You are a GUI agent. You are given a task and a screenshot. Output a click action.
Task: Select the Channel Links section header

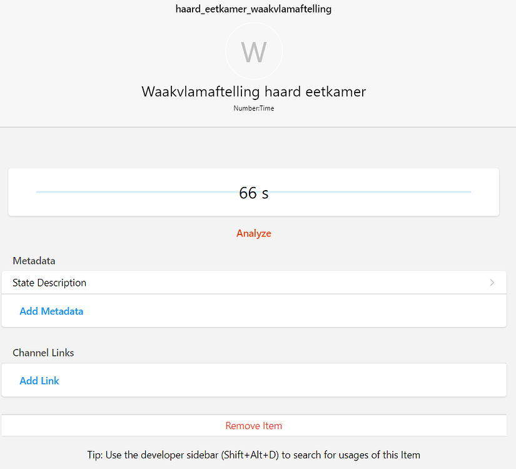43,353
